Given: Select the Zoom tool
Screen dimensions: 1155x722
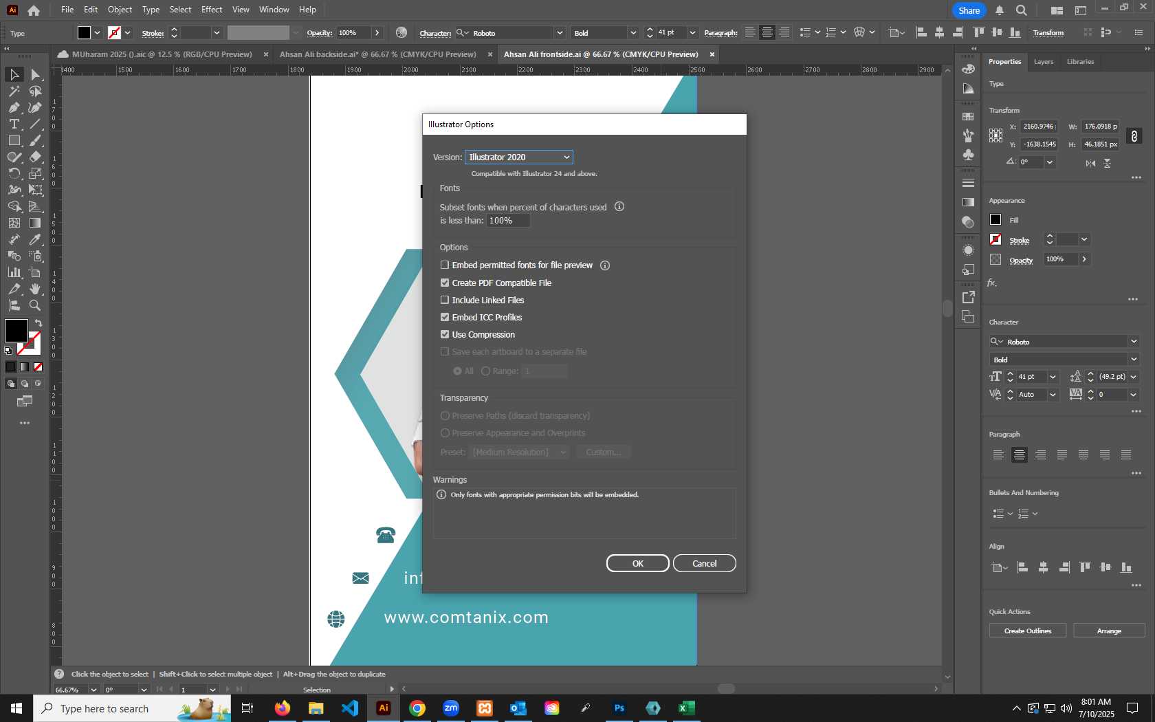Looking at the screenshot, I should click(36, 305).
